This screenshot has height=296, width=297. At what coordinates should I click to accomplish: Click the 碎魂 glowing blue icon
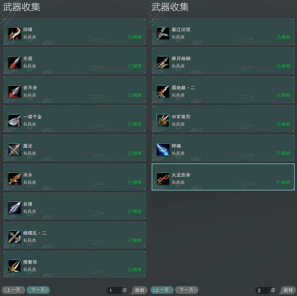pos(163,150)
